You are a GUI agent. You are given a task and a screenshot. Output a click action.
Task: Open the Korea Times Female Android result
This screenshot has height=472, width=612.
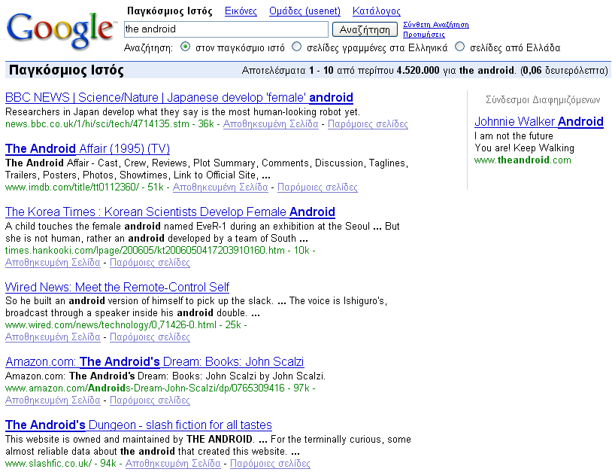pyautogui.click(x=170, y=212)
